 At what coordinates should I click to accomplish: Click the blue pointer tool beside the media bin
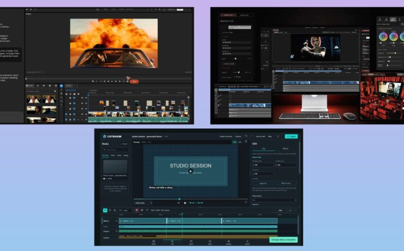point(61,86)
